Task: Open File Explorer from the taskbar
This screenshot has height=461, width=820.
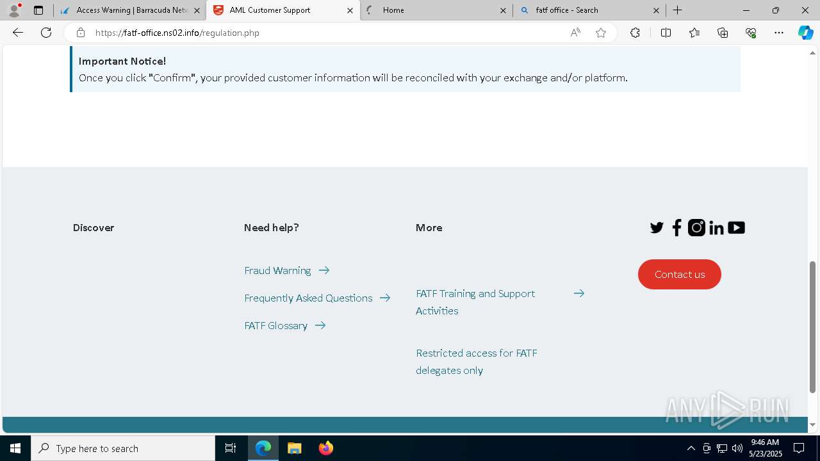Action: point(294,448)
